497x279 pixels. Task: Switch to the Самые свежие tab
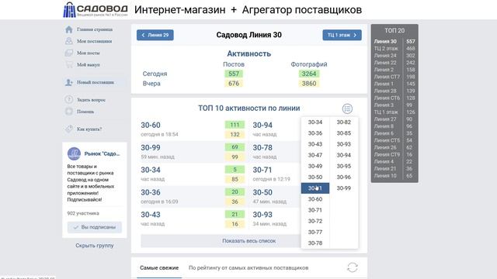coord(159,268)
